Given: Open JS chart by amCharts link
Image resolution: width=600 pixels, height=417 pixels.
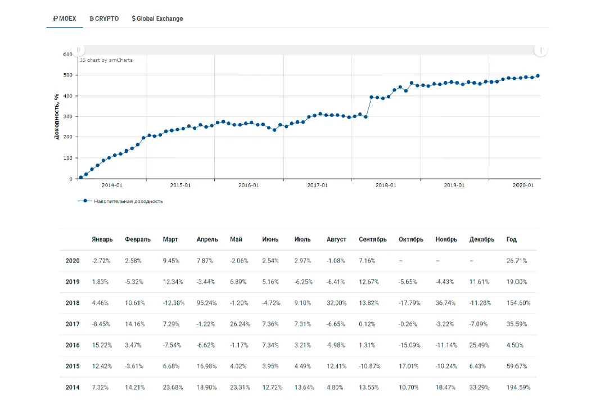Looking at the screenshot, I should click(106, 60).
